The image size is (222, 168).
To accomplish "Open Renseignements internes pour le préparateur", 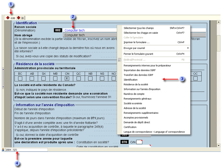I will [x=154, y=65].
